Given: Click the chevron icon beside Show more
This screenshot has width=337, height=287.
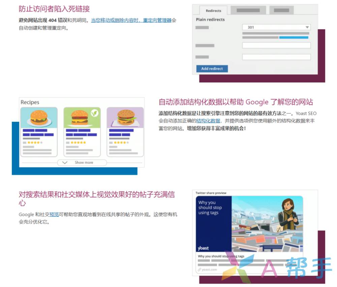Looking at the screenshot, I should [65, 163].
